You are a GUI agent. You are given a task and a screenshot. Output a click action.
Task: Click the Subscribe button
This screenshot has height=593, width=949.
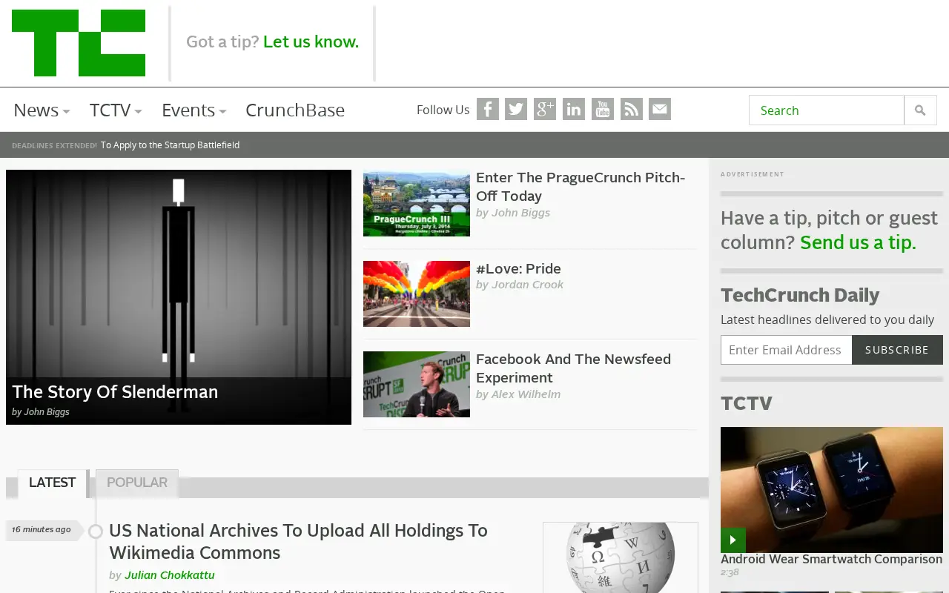click(x=897, y=350)
